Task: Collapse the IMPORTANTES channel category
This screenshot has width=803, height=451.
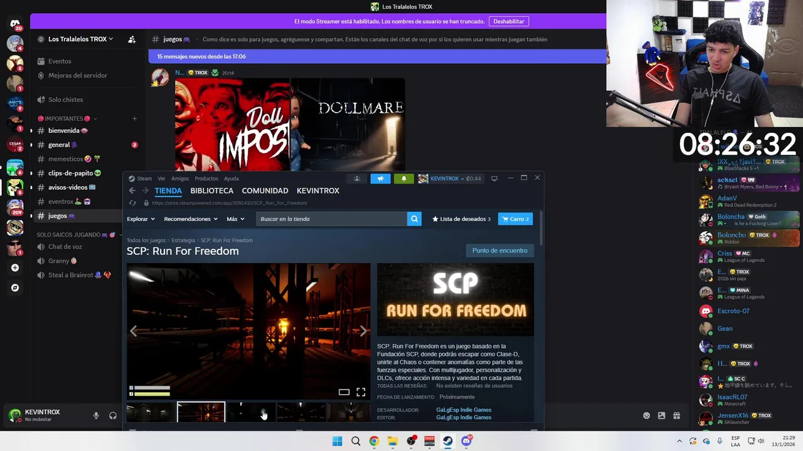Action: coord(68,118)
